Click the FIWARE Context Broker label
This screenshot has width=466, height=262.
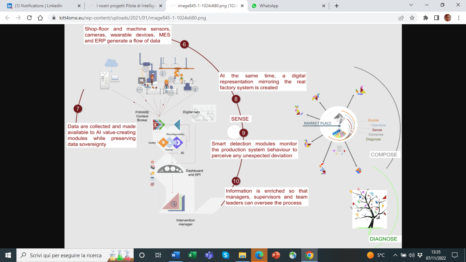click(x=142, y=116)
